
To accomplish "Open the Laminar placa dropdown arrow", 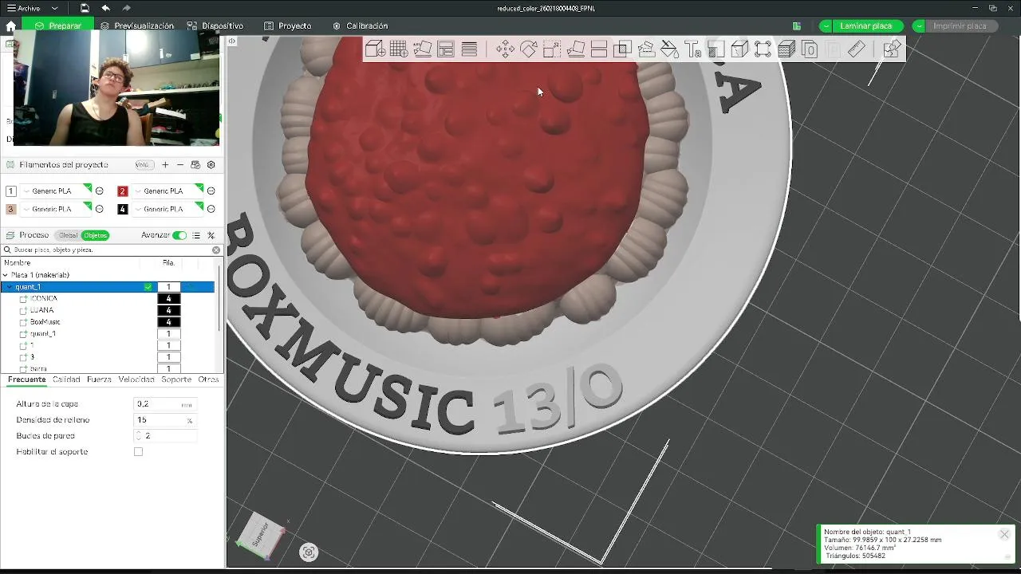I will click(826, 26).
